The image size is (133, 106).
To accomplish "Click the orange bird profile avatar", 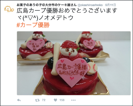I will click(x=9, y=9).
